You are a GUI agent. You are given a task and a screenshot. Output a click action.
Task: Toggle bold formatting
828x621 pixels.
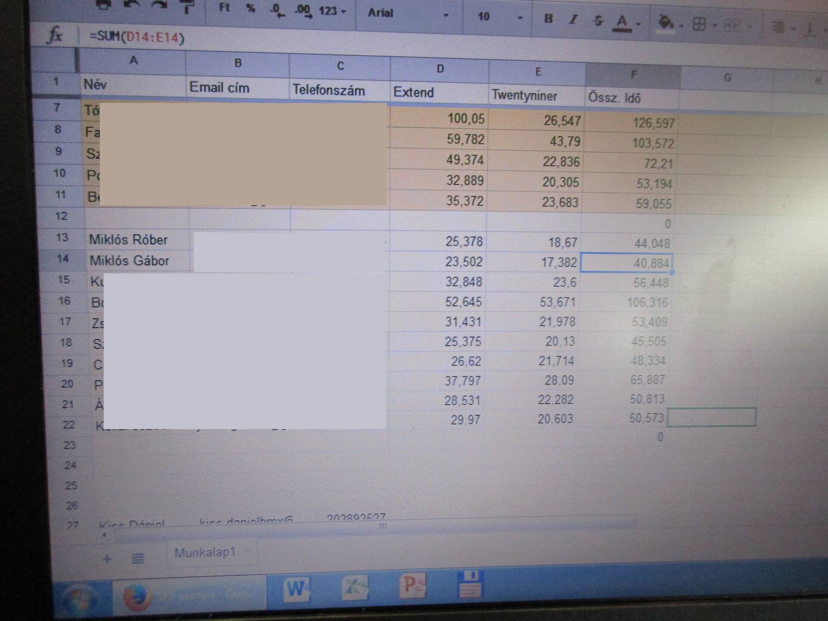[x=548, y=19]
